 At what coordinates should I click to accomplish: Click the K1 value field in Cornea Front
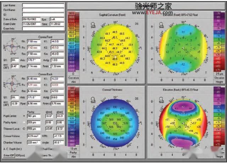coord(57,42)
